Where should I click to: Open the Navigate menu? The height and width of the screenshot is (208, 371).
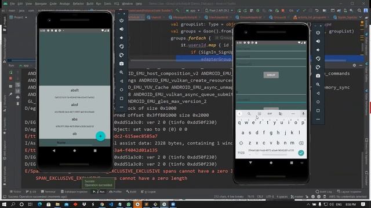[x=41, y=4]
